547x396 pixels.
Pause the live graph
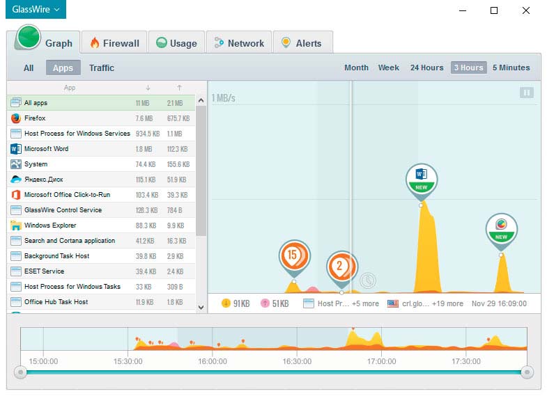click(526, 93)
